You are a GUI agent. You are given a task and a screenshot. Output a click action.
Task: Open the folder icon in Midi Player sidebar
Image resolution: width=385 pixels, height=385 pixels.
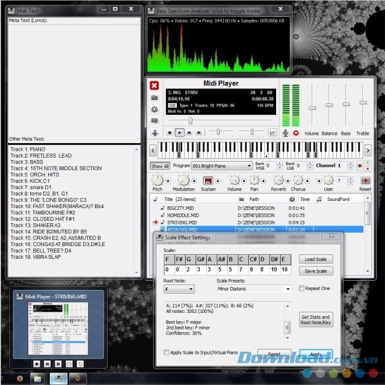pyautogui.click(x=155, y=97)
